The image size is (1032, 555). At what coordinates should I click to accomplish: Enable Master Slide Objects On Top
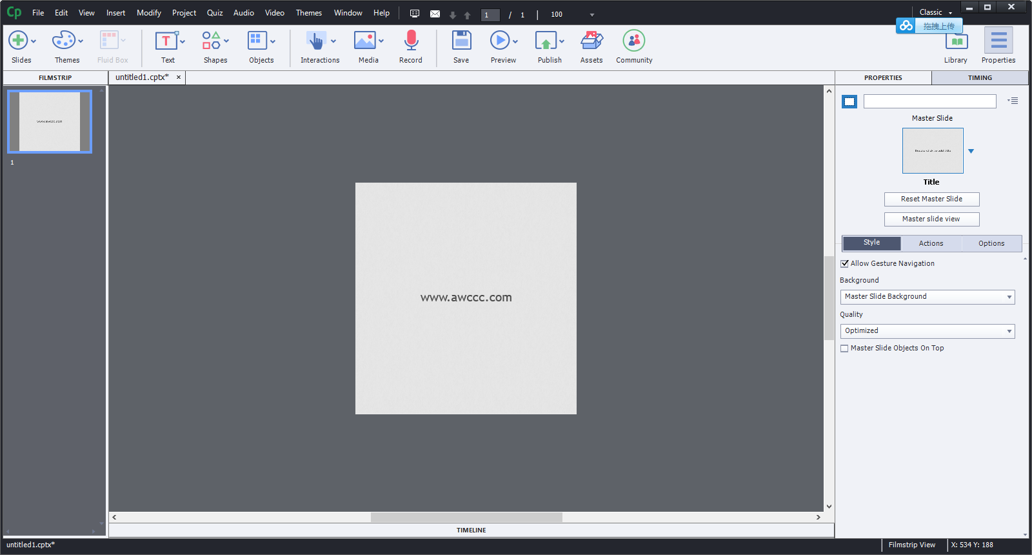(844, 348)
